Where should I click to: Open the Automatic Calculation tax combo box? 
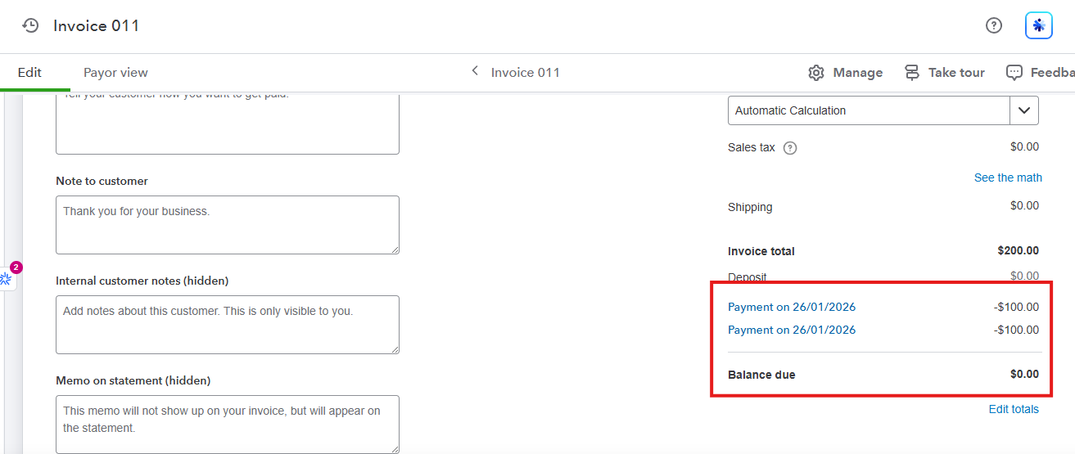[x=868, y=110]
